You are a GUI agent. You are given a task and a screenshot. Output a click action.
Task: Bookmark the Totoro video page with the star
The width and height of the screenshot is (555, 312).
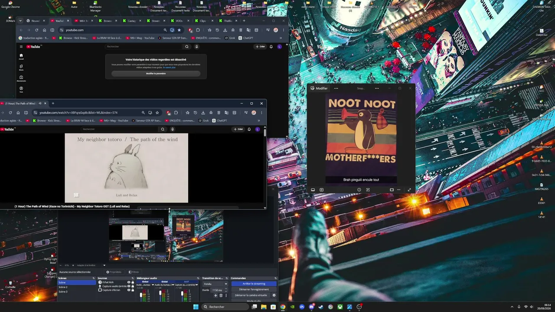click(x=157, y=113)
